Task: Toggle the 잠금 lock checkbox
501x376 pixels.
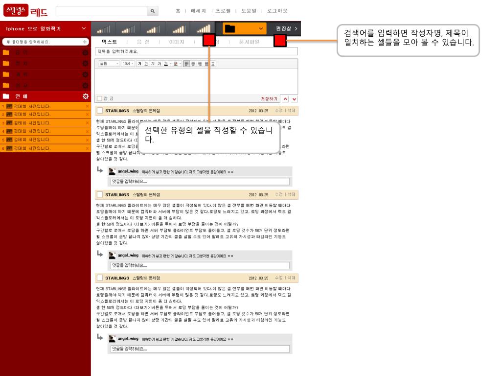Action: point(99,98)
